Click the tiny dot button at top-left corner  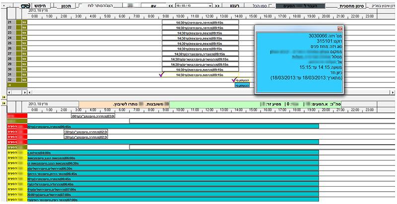point(3,5)
